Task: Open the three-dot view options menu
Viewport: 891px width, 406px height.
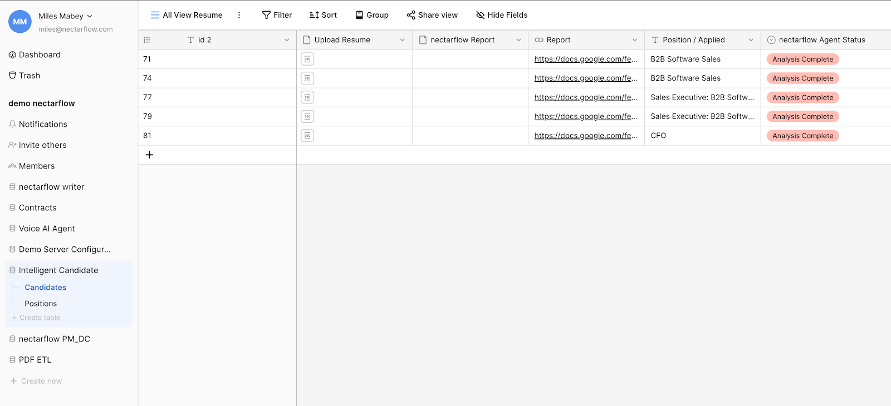Action: click(239, 15)
